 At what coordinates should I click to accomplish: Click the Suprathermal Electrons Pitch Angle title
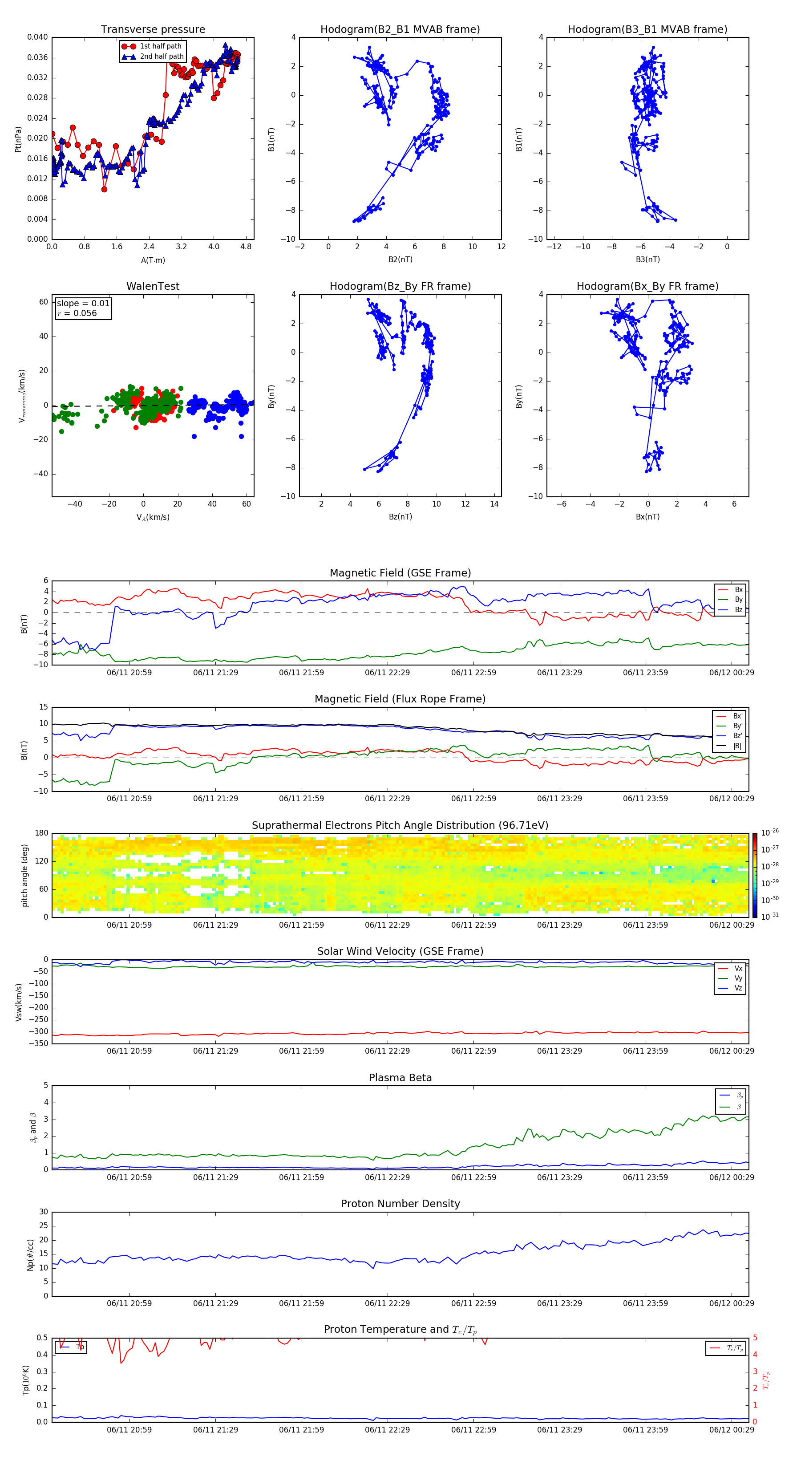pyautogui.click(x=400, y=826)
